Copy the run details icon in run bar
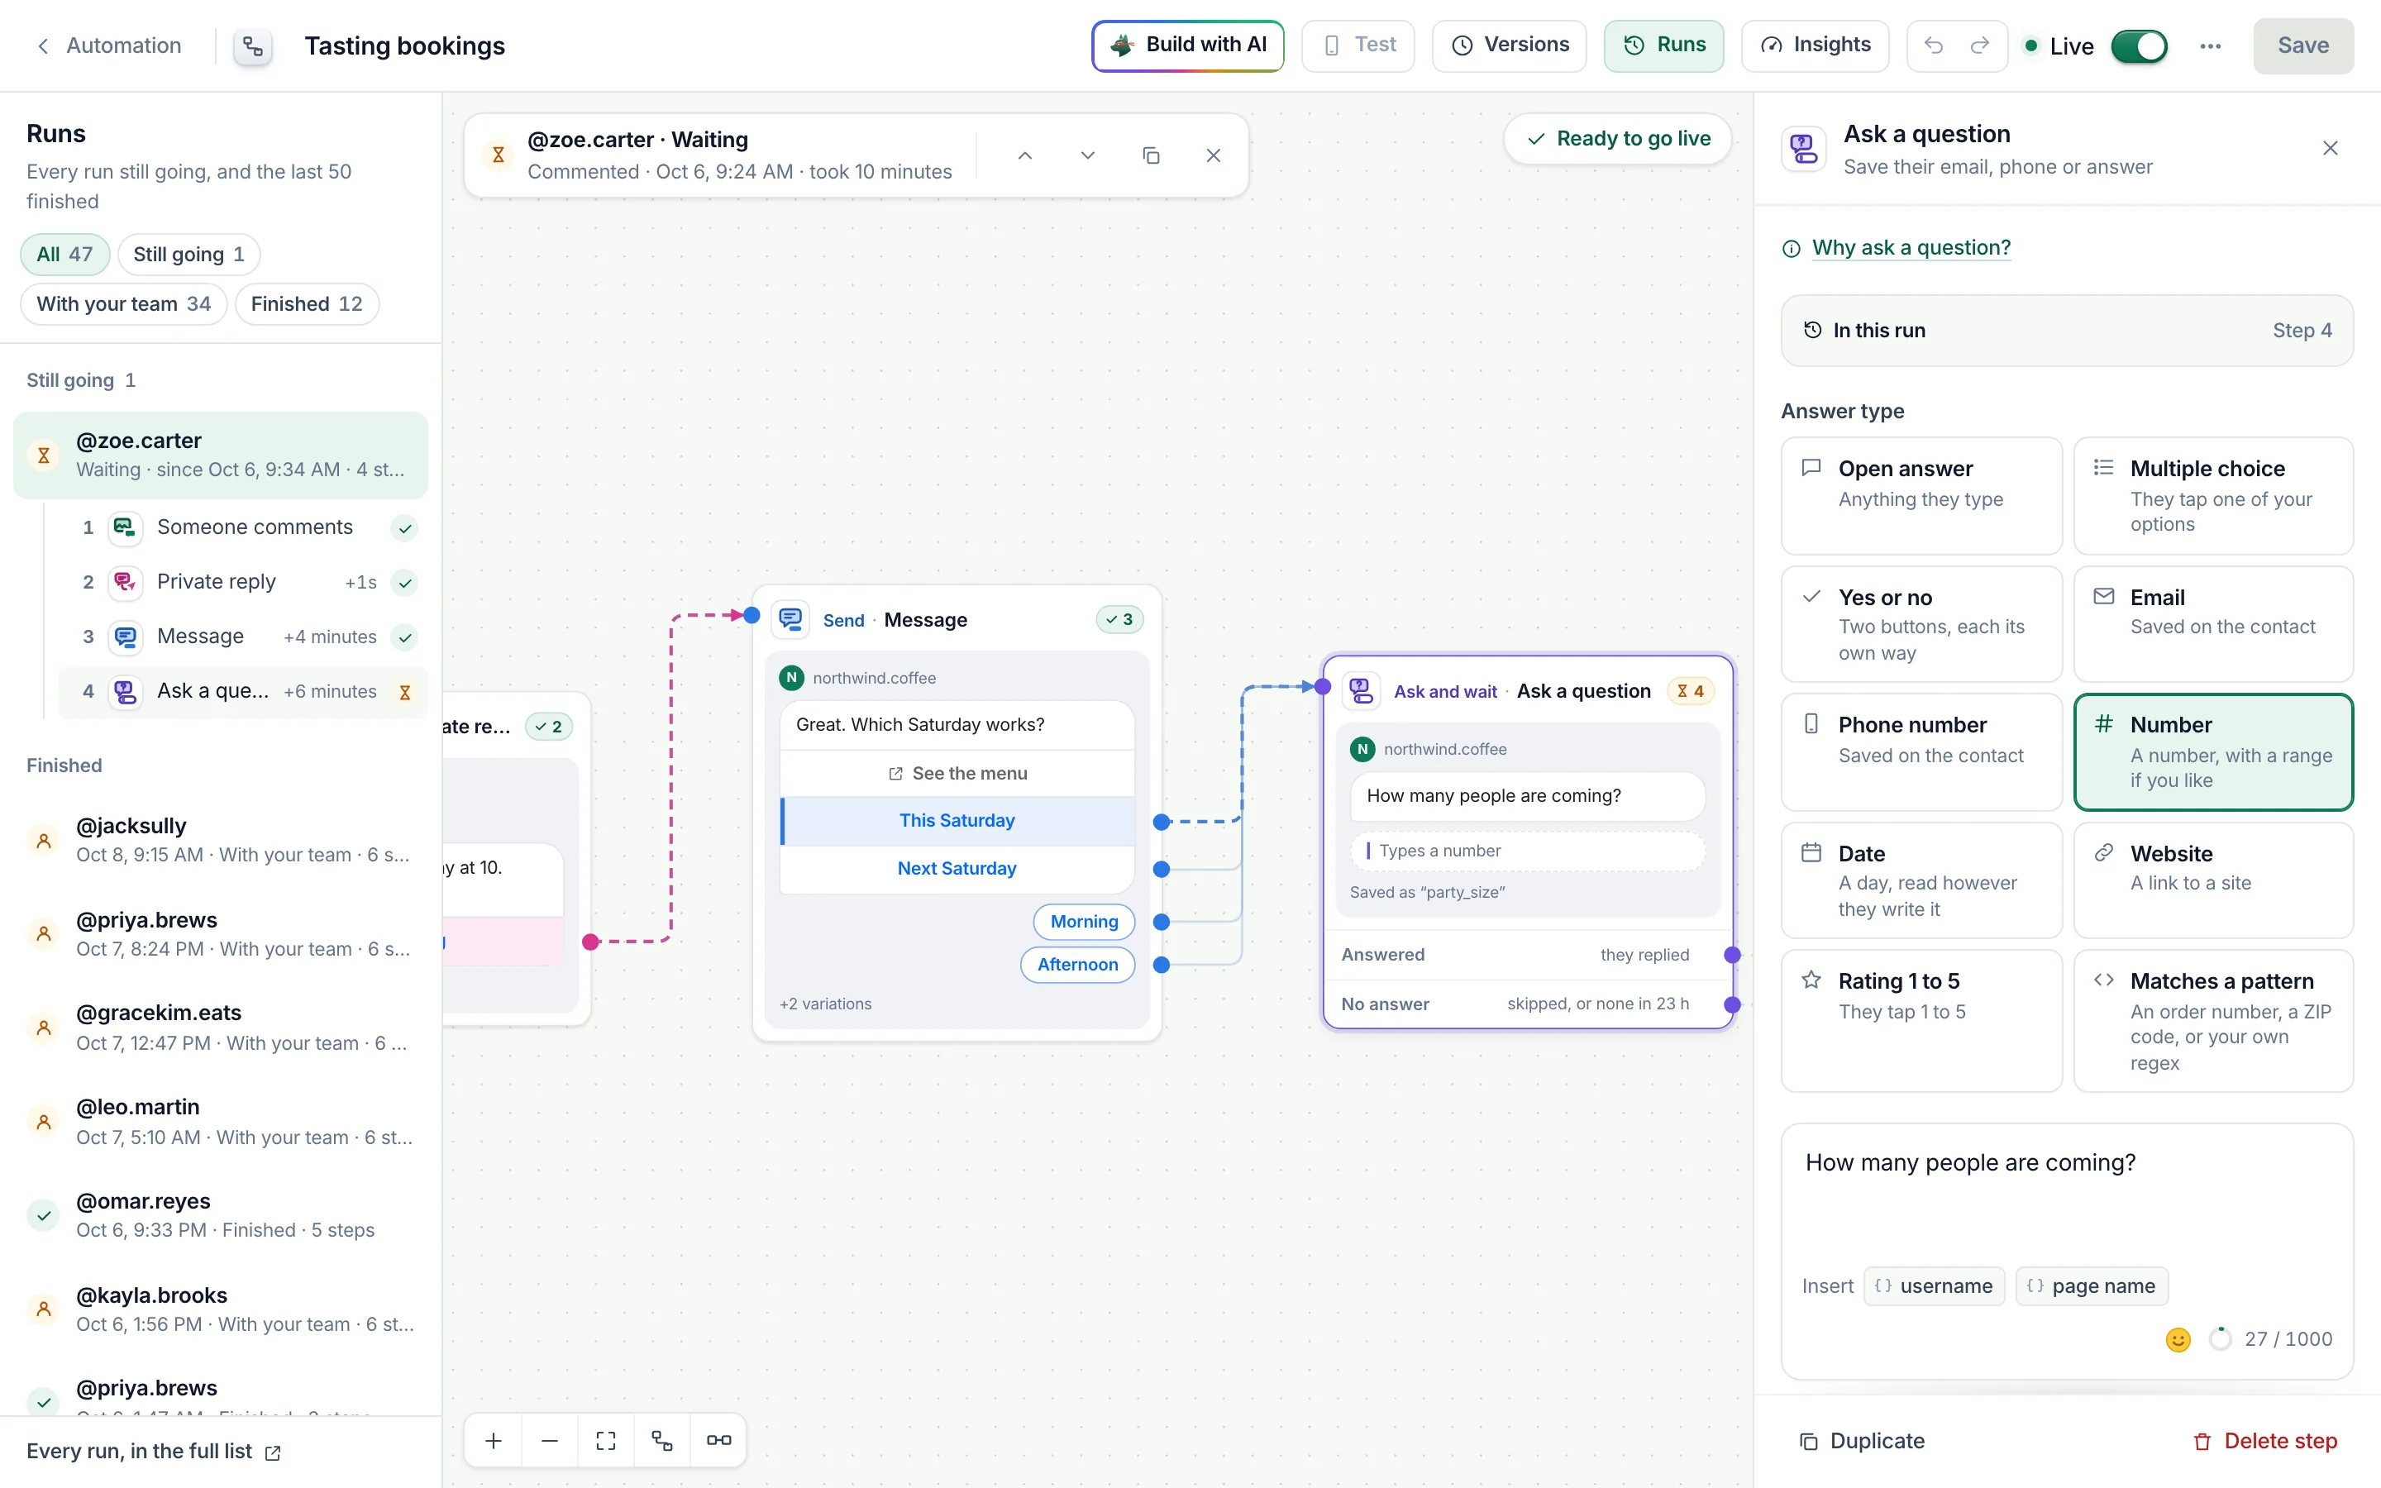The height and width of the screenshot is (1488, 2381). pyautogui.click(x=1150, y=155)
